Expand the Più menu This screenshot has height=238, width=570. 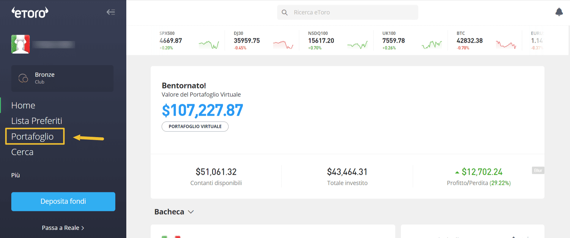[x=15, y=175]
